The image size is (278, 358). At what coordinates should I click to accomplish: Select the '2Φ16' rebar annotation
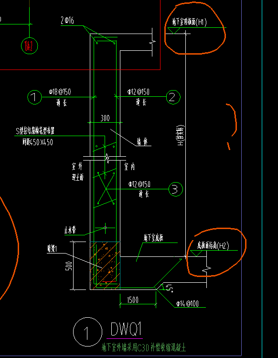67,21
